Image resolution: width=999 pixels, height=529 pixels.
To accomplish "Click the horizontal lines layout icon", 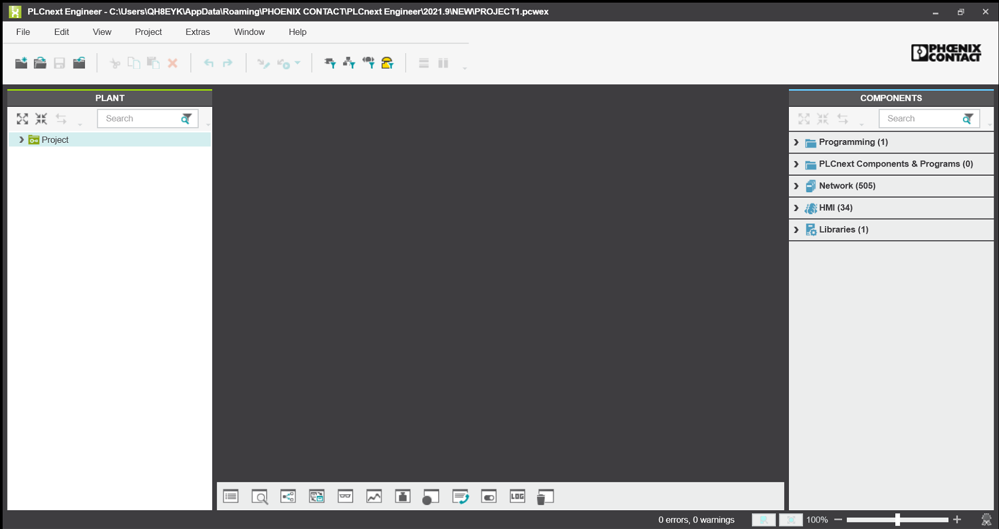I will [424, 63].
